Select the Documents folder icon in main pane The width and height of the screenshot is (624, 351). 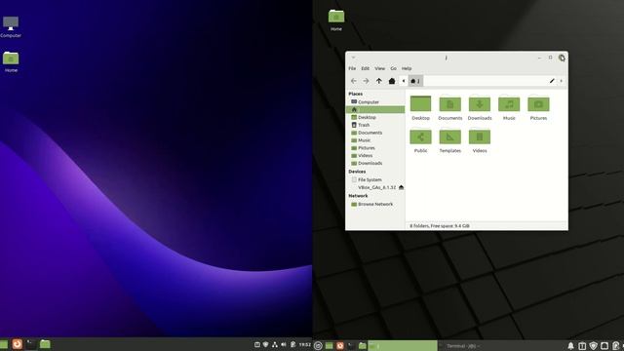pos(450,104)
